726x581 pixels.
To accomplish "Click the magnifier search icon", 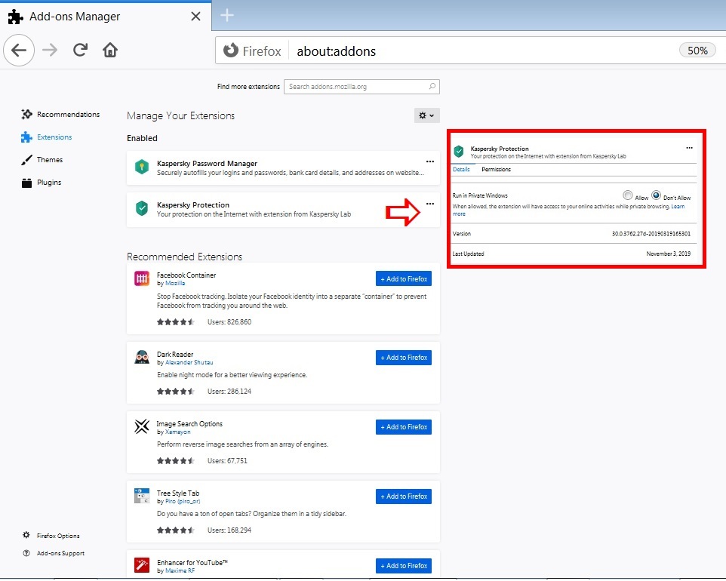I will tap(432, 86).
